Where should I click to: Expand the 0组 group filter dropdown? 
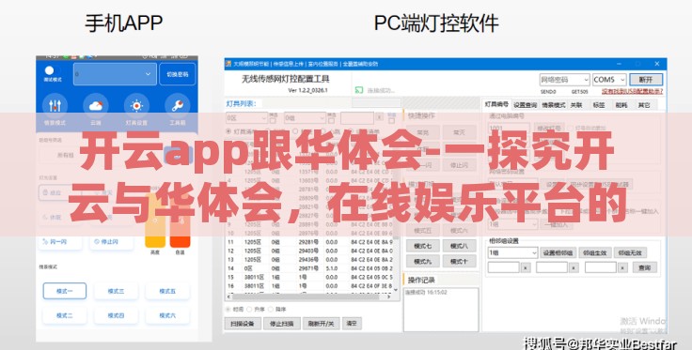(305, 118)
